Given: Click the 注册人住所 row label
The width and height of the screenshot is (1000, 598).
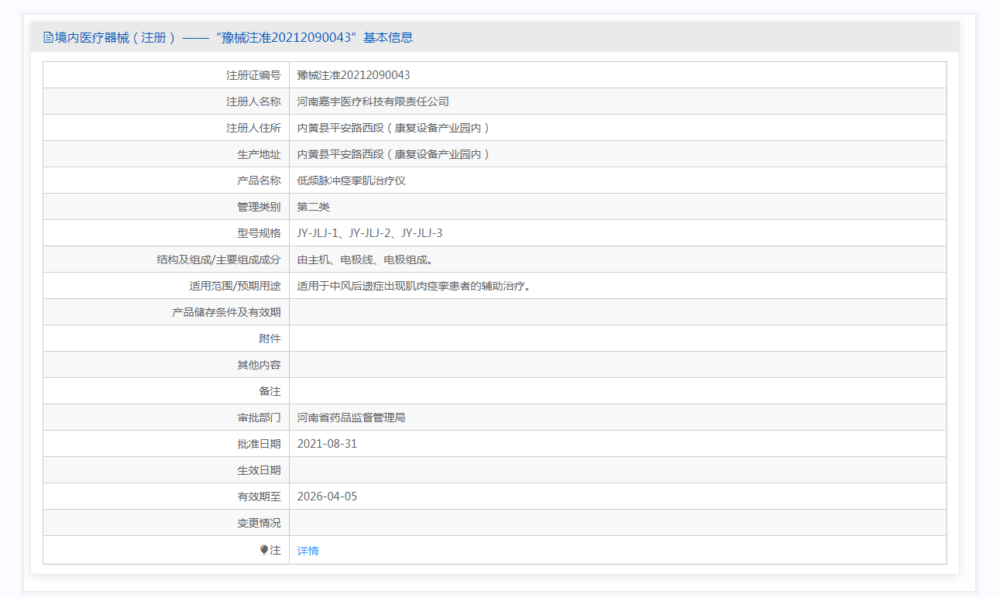Looking at the screenshot, I should 253,128.
